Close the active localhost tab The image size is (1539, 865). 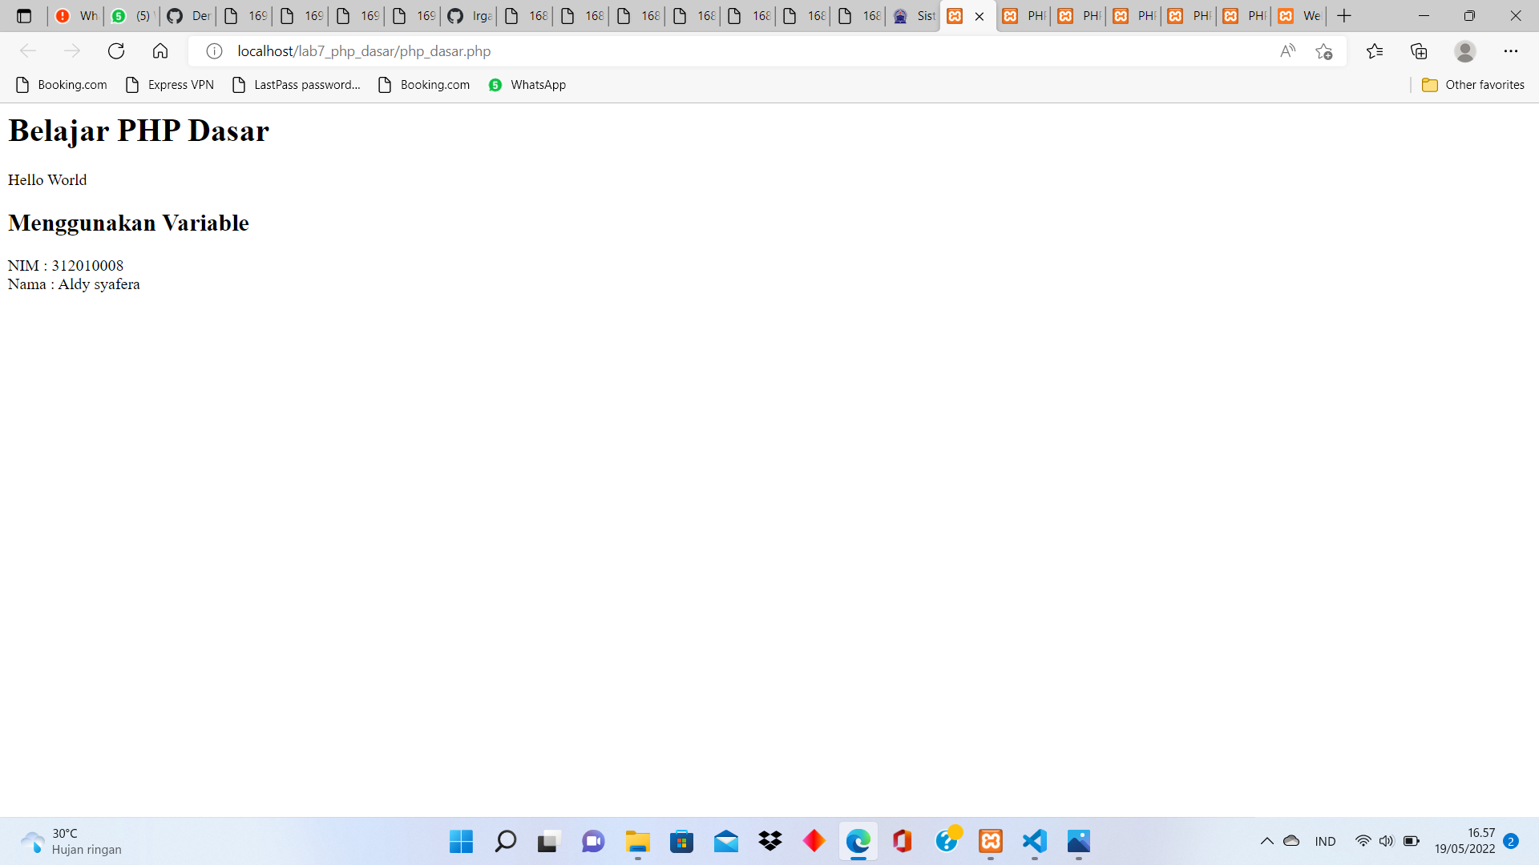tap(980, 16)
